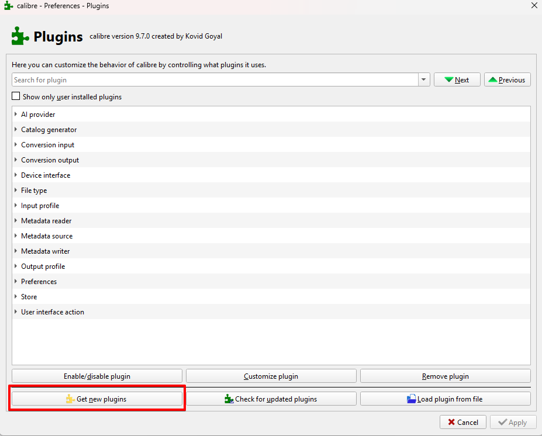The width and height of the screenshot is (542, 436).
Task: Open the plugin search history dropdown
Action: [x=424, y=80]
